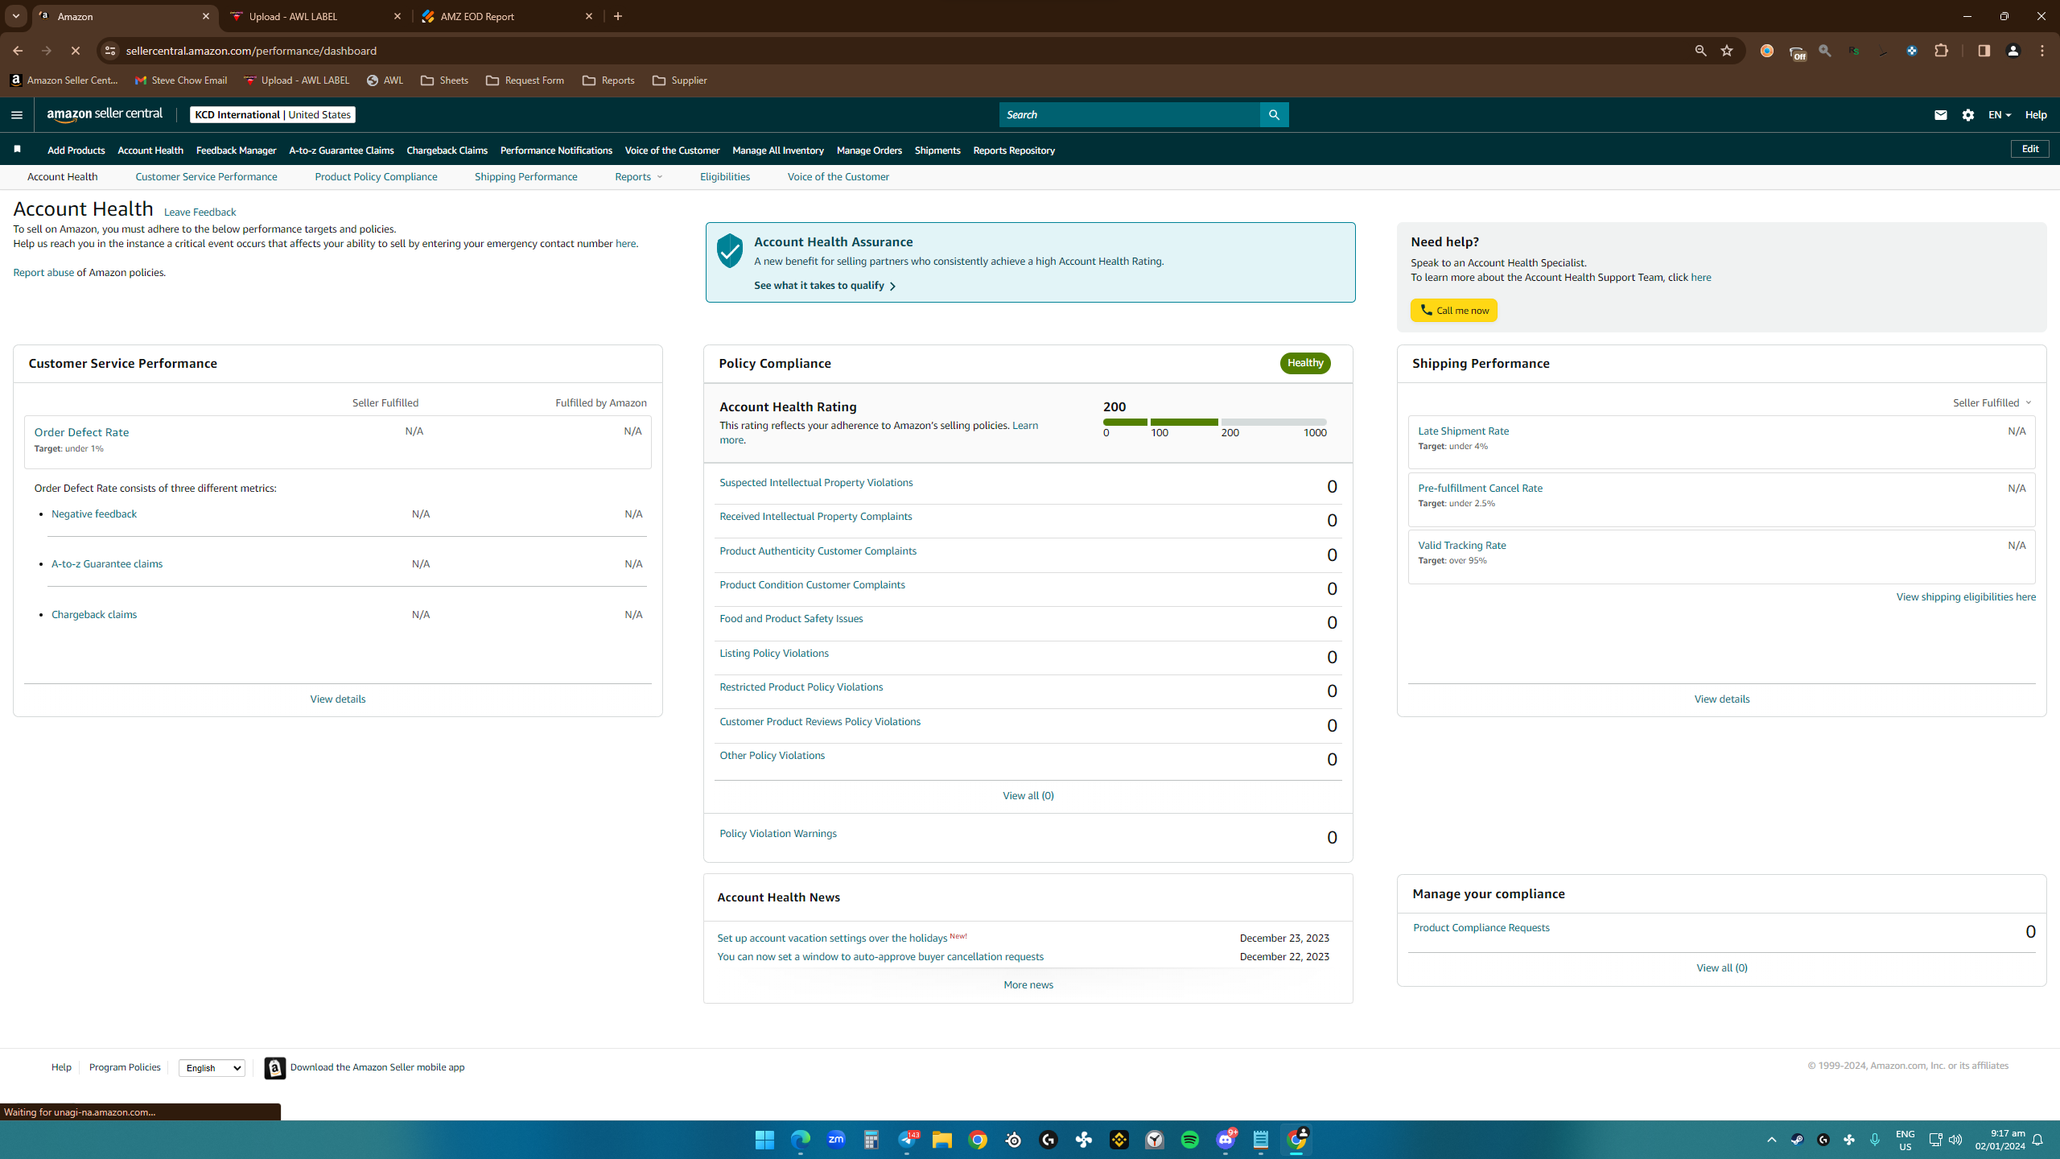Open Reports Repository menu item
This screenshot has height=1159, width=2060.
click(x=1014, y=151)
